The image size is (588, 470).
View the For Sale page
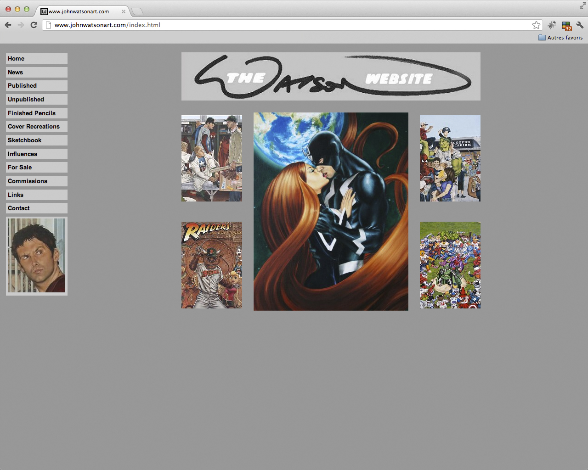[x=37, y=168]
